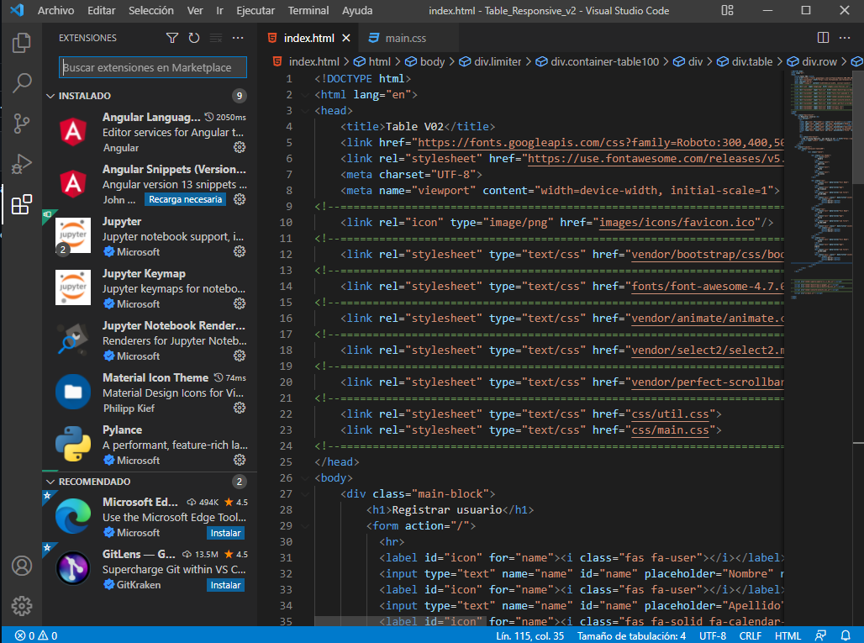Open the Ayuda menu

tap(357, 10)
